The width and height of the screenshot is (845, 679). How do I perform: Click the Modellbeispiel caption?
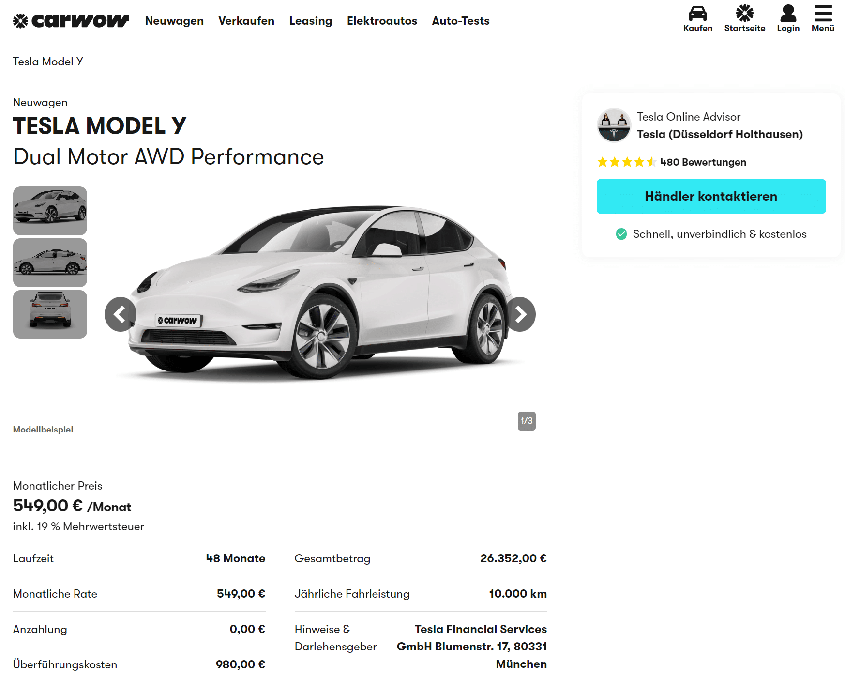coord(43,430)
